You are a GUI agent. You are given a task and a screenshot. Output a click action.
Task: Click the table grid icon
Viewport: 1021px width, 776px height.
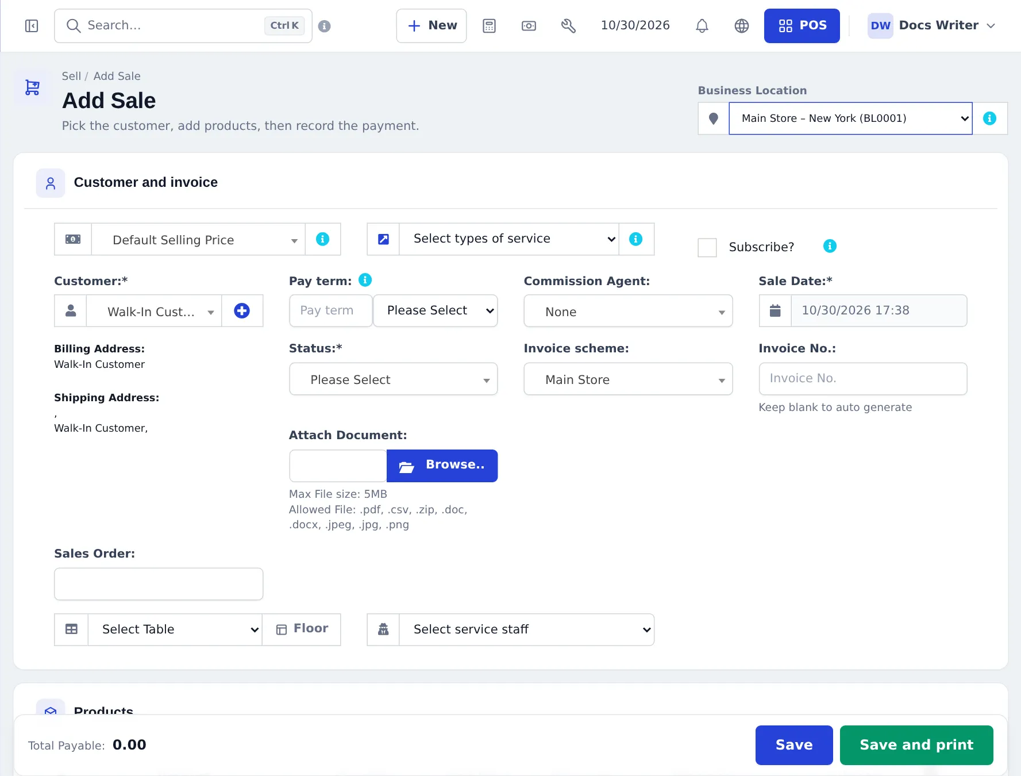point(71,629)
